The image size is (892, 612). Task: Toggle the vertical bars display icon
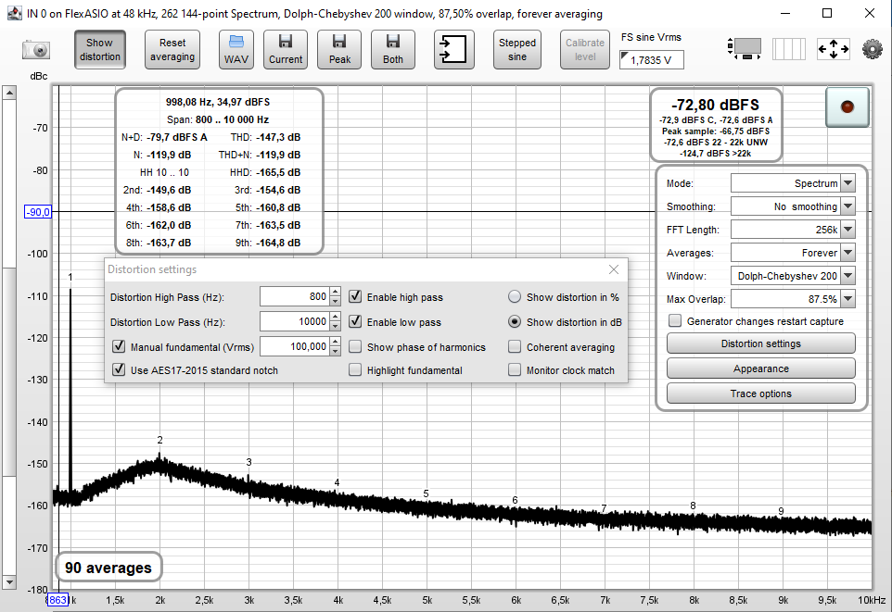tap(789, 49)
